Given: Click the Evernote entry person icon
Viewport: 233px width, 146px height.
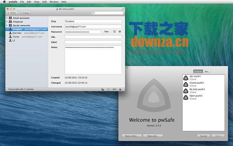Looking at the screenshot, I should tap(10, 33).
